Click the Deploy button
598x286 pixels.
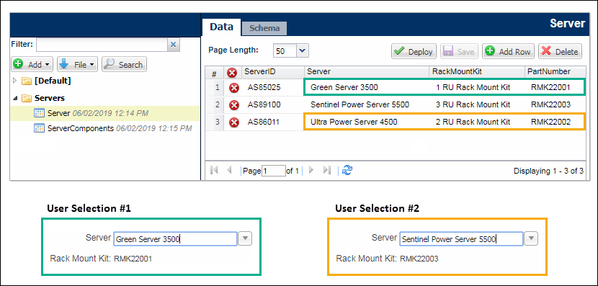tap(414, 51)
